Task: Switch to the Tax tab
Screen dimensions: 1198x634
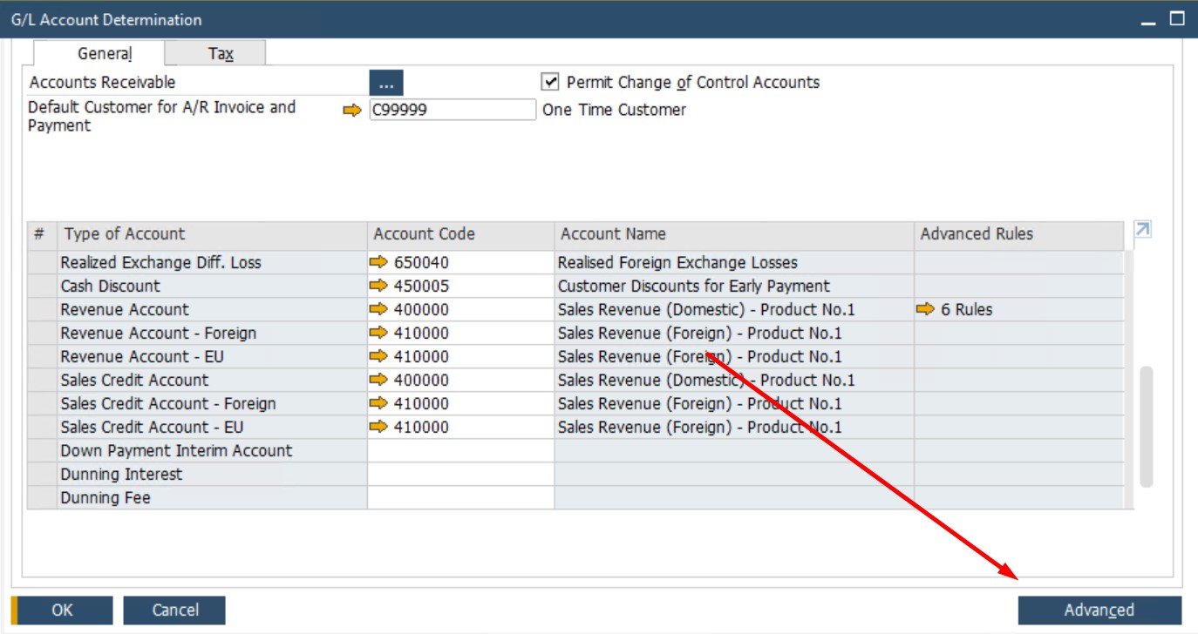Action: click(220, 53)
